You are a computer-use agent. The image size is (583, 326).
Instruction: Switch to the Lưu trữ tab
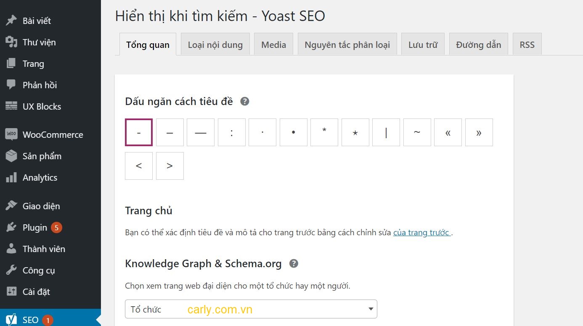[423, 44]
